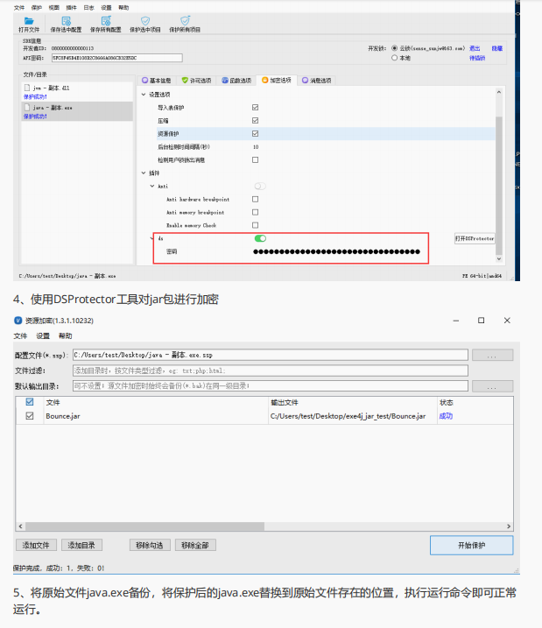This screenshot has height=628, width=542.
Task: Toggle 导入表保护 checkbox
Action: click(255, 108)
